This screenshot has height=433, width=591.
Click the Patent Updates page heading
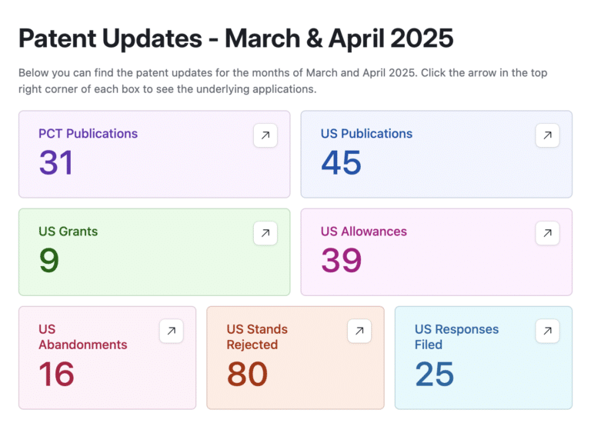pos(235,38)
